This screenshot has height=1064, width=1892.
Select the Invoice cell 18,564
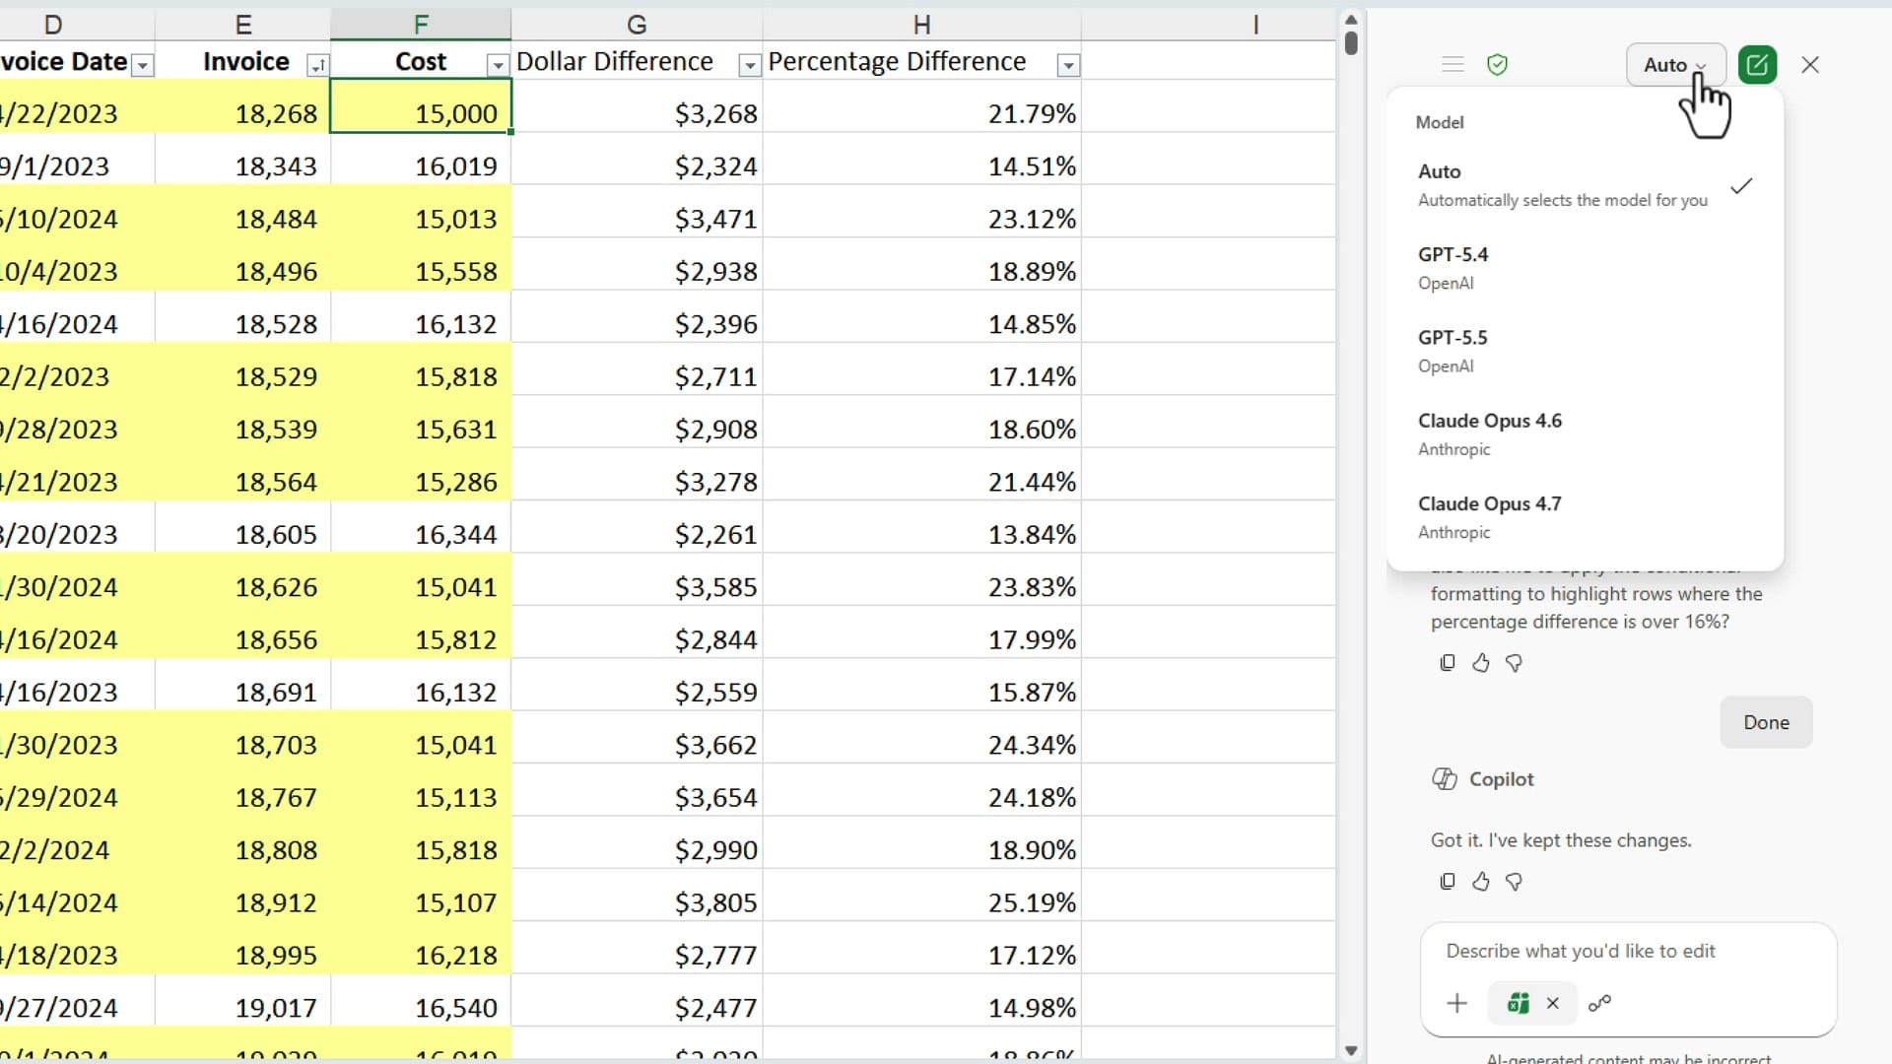[x=243, y=474]
